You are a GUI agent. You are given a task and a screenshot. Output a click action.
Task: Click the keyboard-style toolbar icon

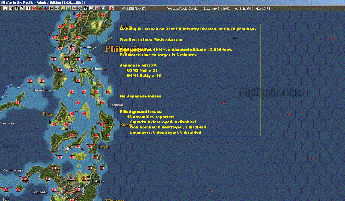click(97, 8)
